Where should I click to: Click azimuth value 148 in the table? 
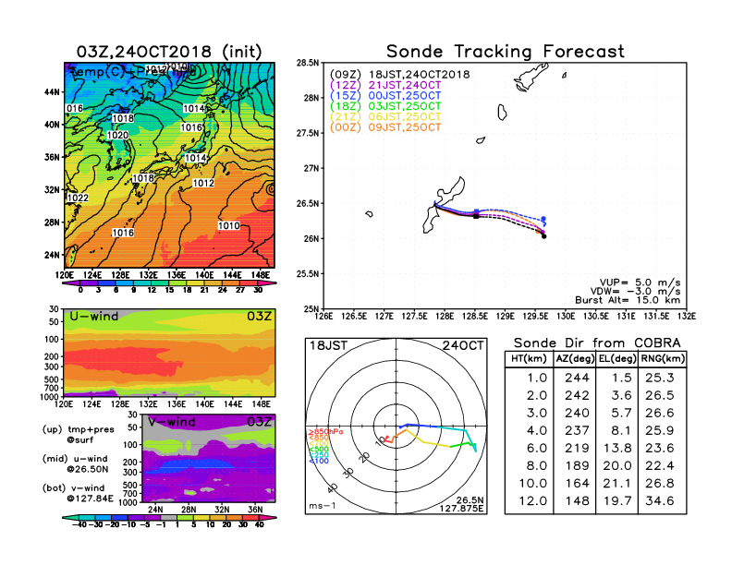(577, 501)
